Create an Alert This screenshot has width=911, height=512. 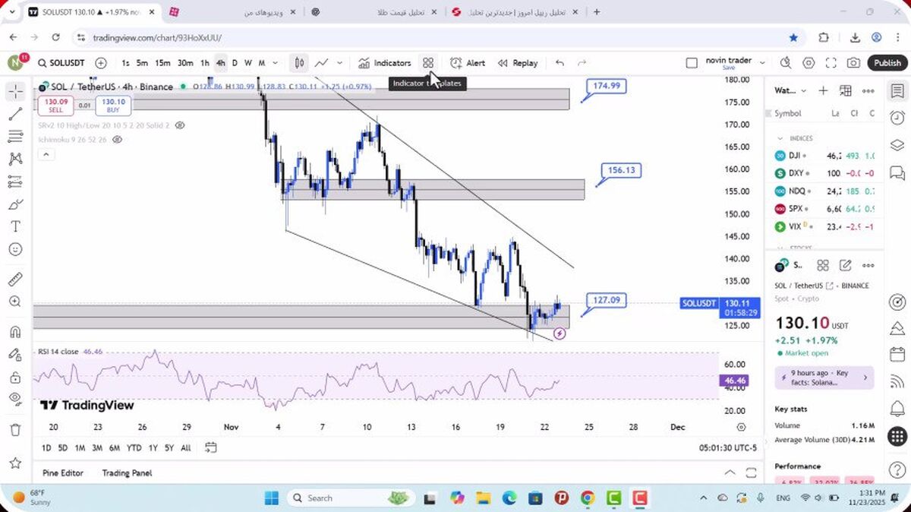pyautogui.click(x=468, y=63)
